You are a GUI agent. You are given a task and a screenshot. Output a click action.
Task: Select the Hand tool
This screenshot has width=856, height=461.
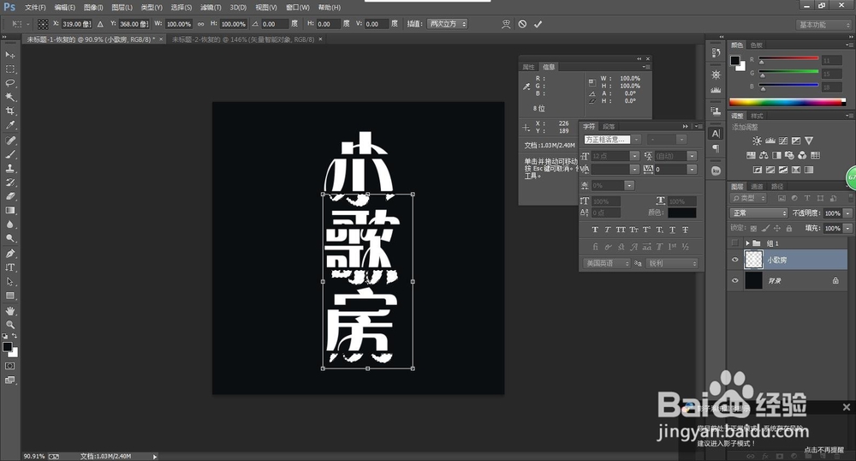9,311
